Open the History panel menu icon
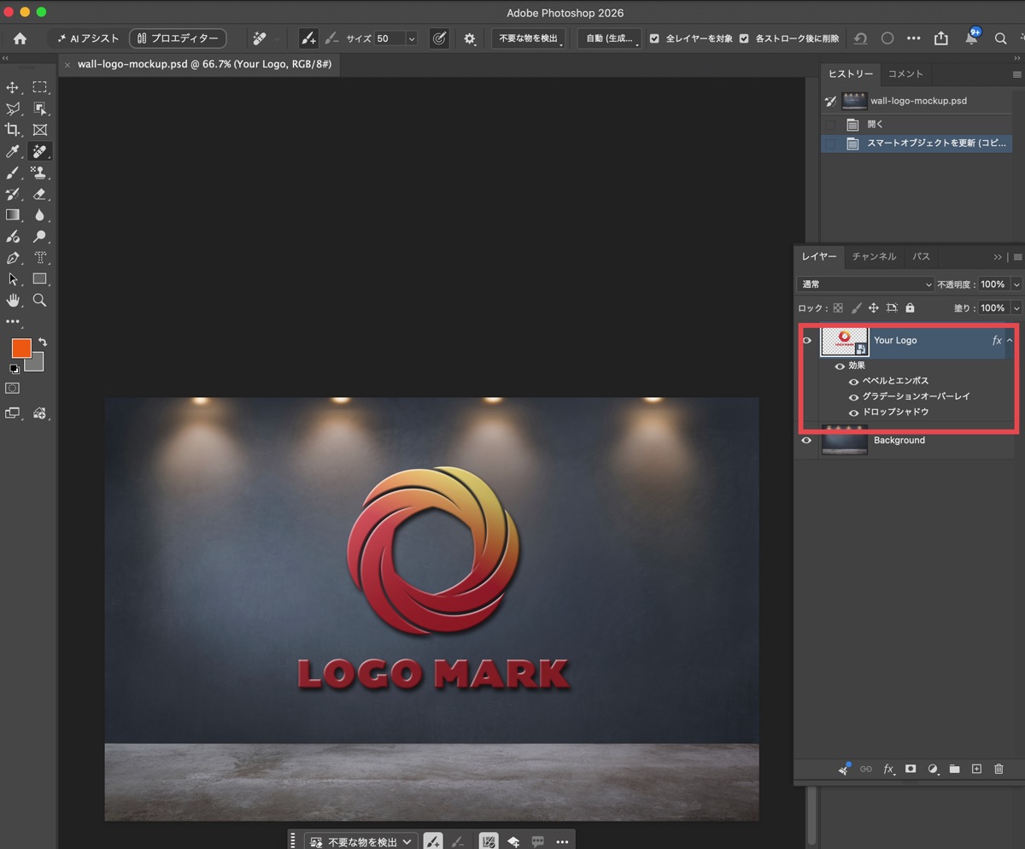The width and height of the screenshot is (1025, 849). [1016, 74]
